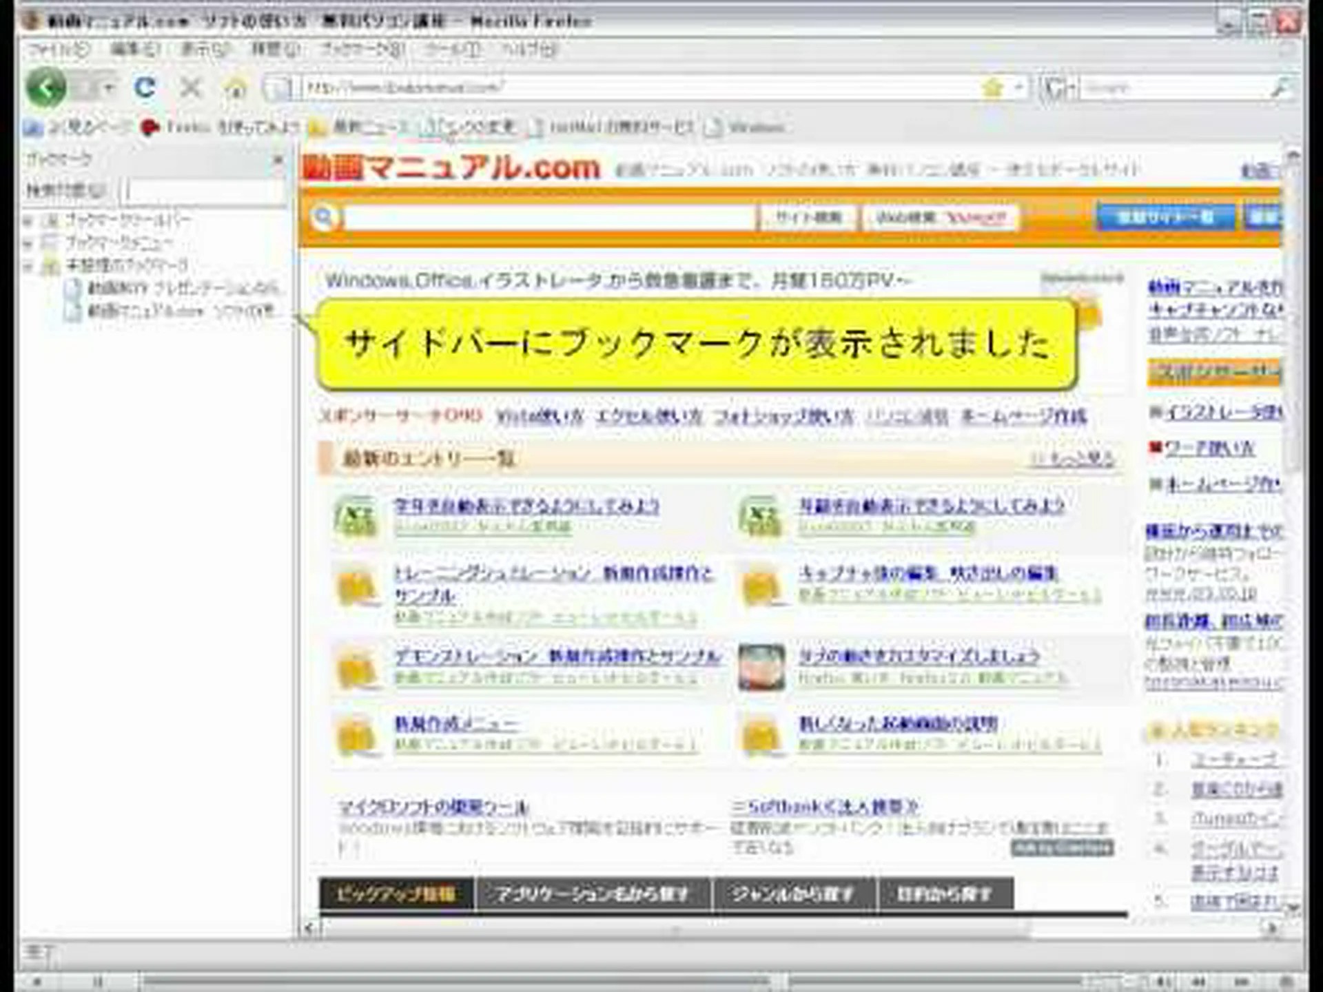Collapse the 未整理のブックマーク folder in the sidebar
The image size is (1323, 992).
coord(29,265)
